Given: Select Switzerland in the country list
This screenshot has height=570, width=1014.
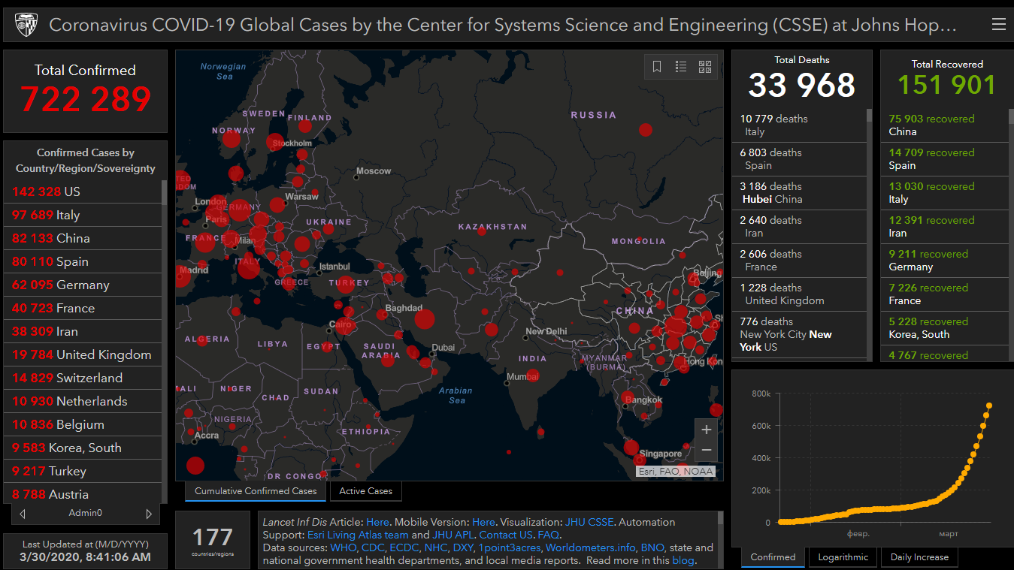Looking at the screenshot, I should pyautogui.click(x=89, y=378).
